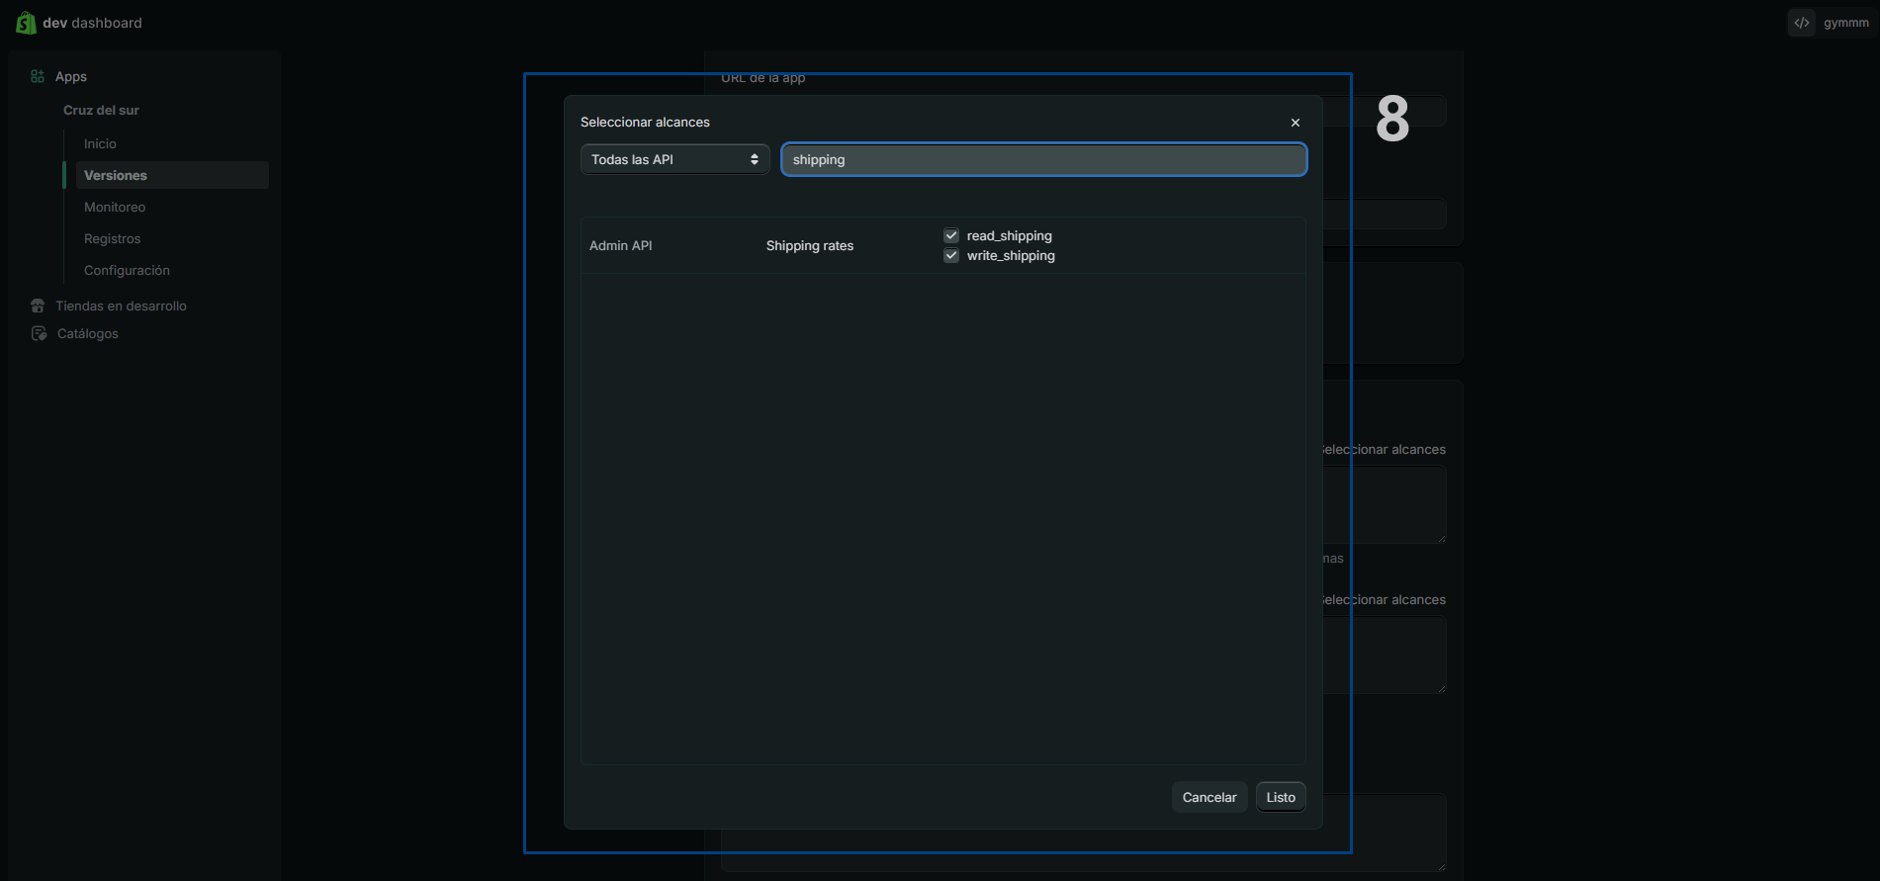Click the code brackets icon beside gymmm
Screen dimensions: 1880x881
click(x=1802, y=23)
